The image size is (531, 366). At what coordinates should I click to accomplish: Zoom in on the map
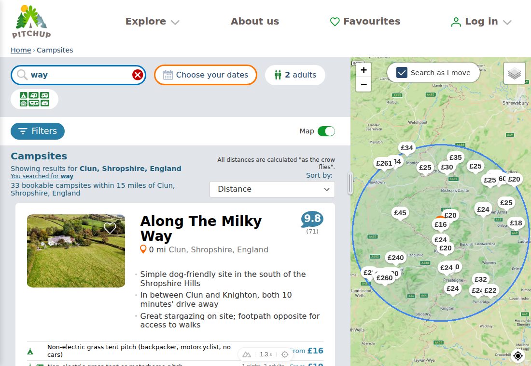(x=363, y=70)
